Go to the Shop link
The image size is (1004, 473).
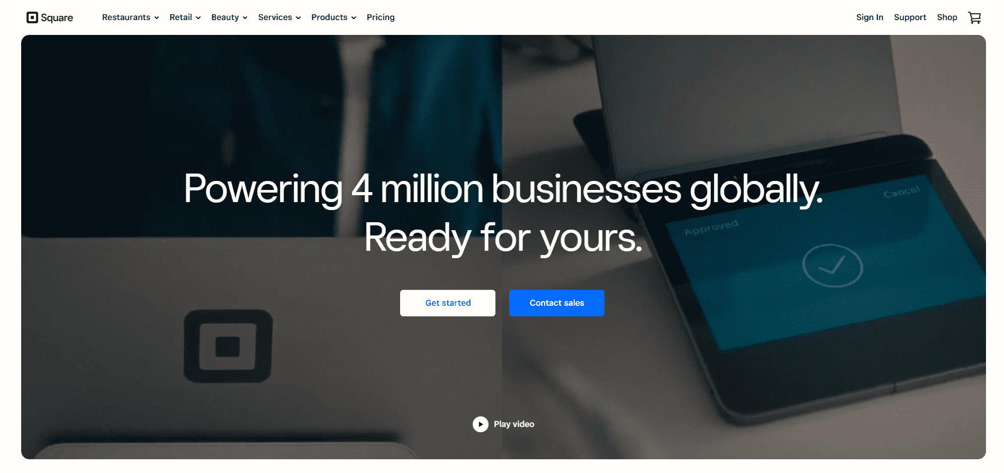click(947, 17)
